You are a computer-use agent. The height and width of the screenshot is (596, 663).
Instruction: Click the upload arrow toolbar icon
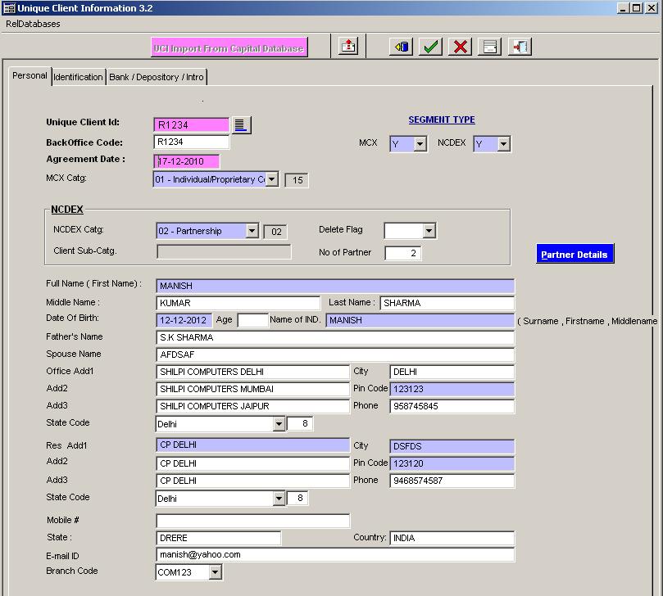(x=348, y=47)
